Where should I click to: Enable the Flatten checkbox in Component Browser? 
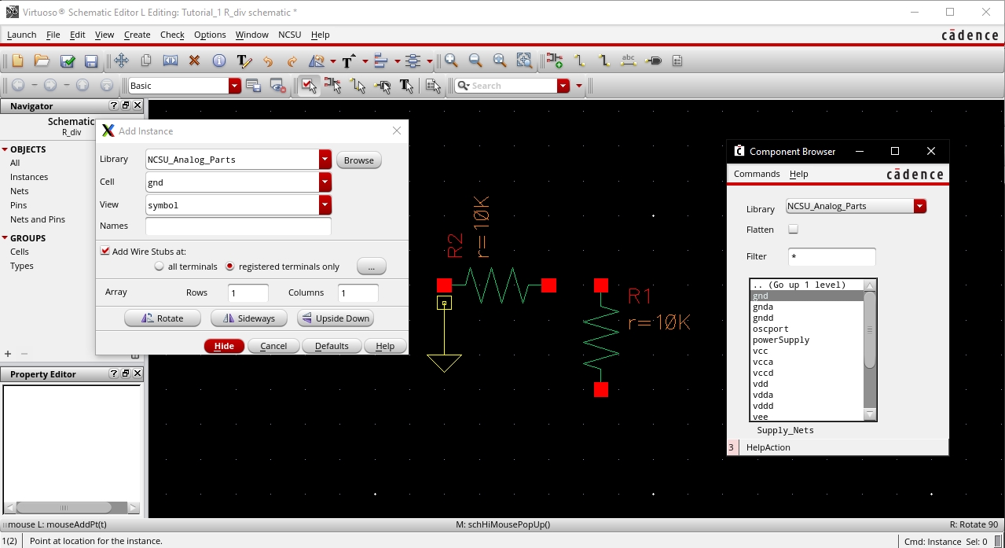(793, 230)
